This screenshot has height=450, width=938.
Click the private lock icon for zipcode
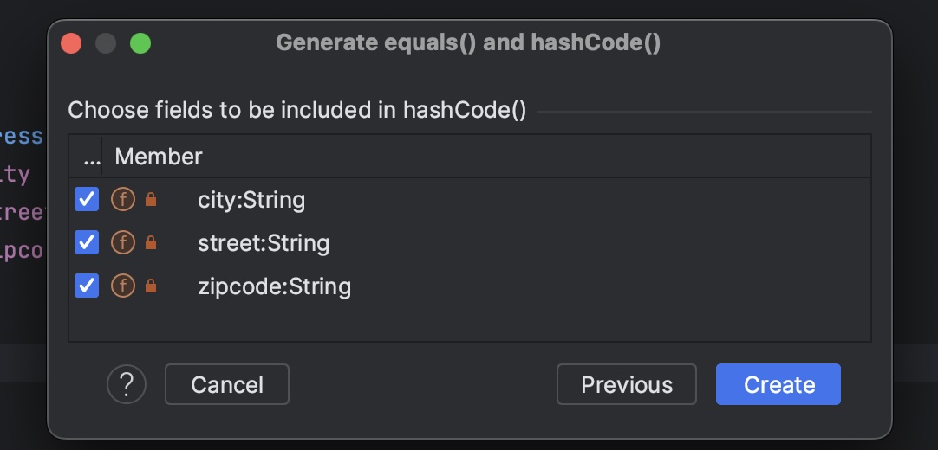[151, 286]
